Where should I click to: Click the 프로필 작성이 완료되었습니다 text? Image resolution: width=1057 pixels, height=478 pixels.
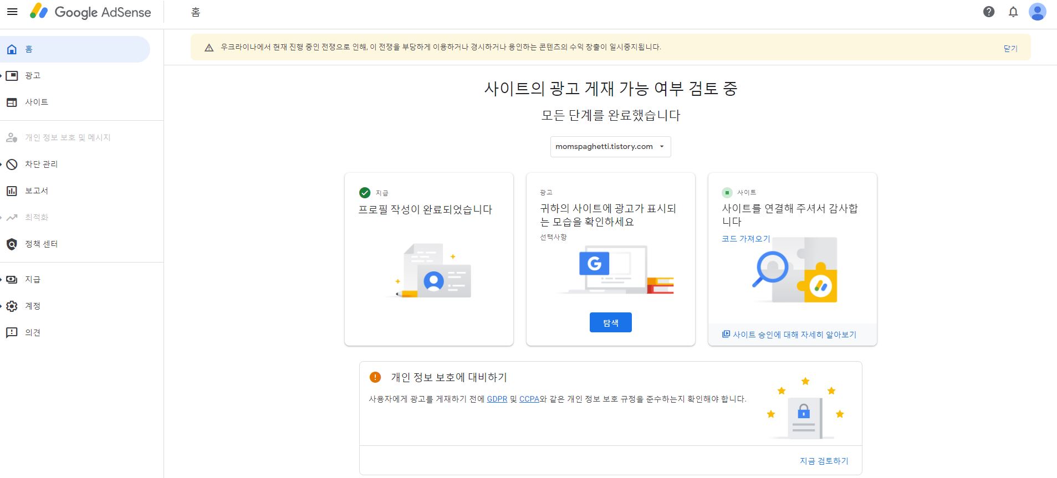(x=425, y=209)
